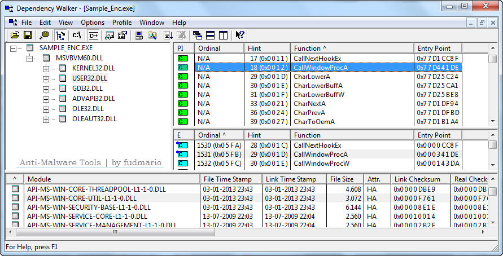
Task: Open the Profile menu
Action: tap(122, 23)
